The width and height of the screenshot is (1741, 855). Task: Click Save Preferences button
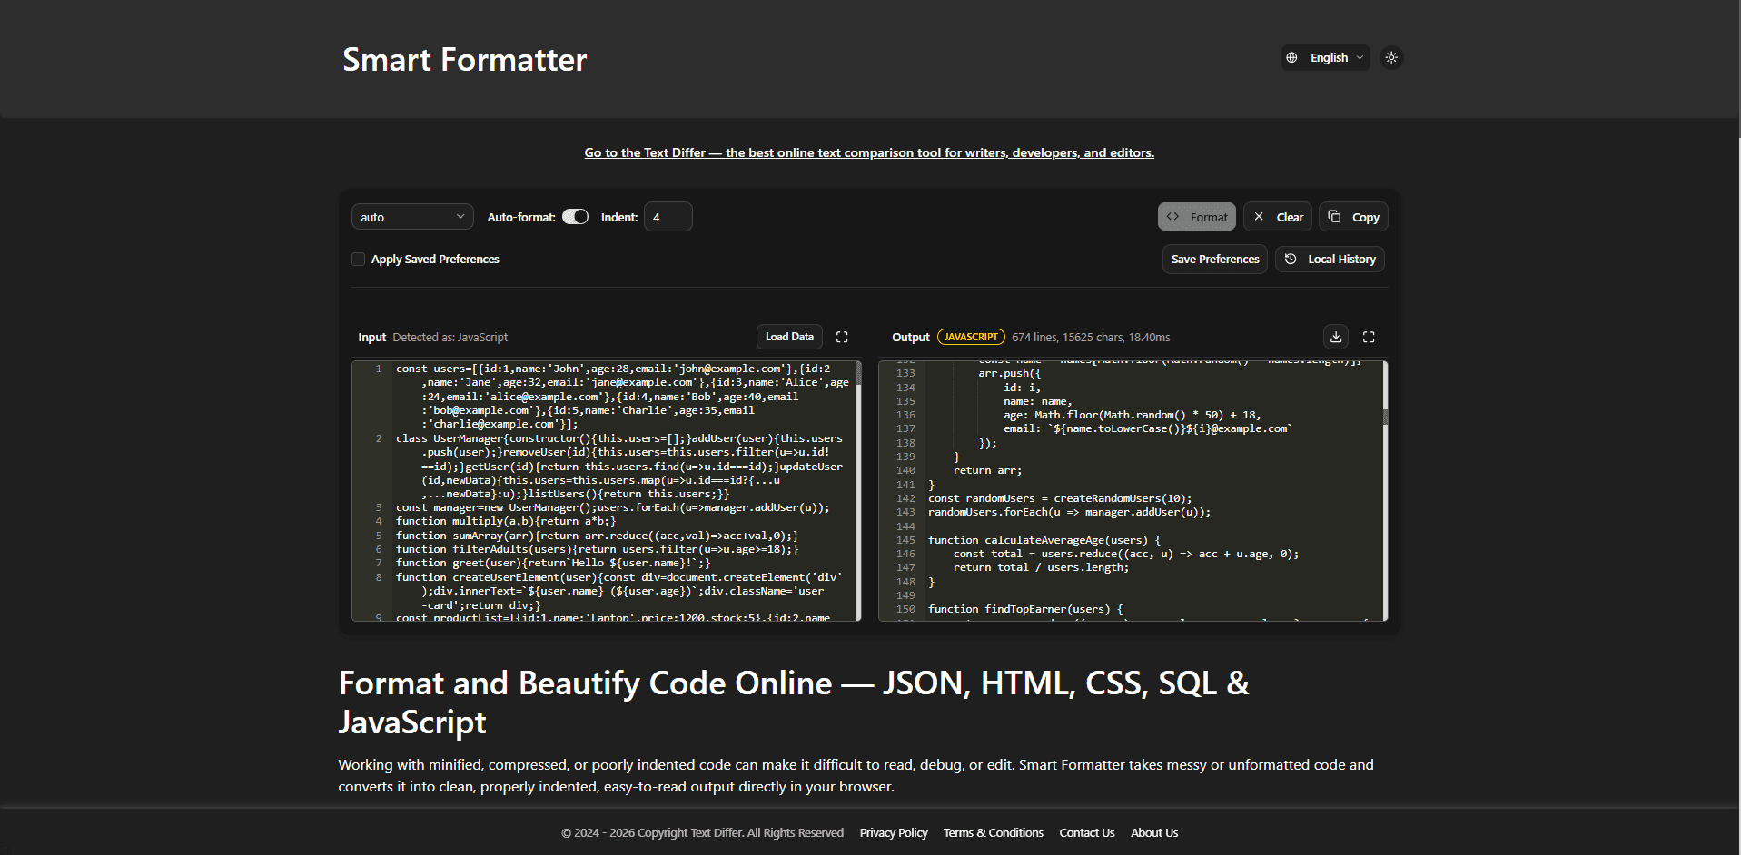click(1215, 260)
